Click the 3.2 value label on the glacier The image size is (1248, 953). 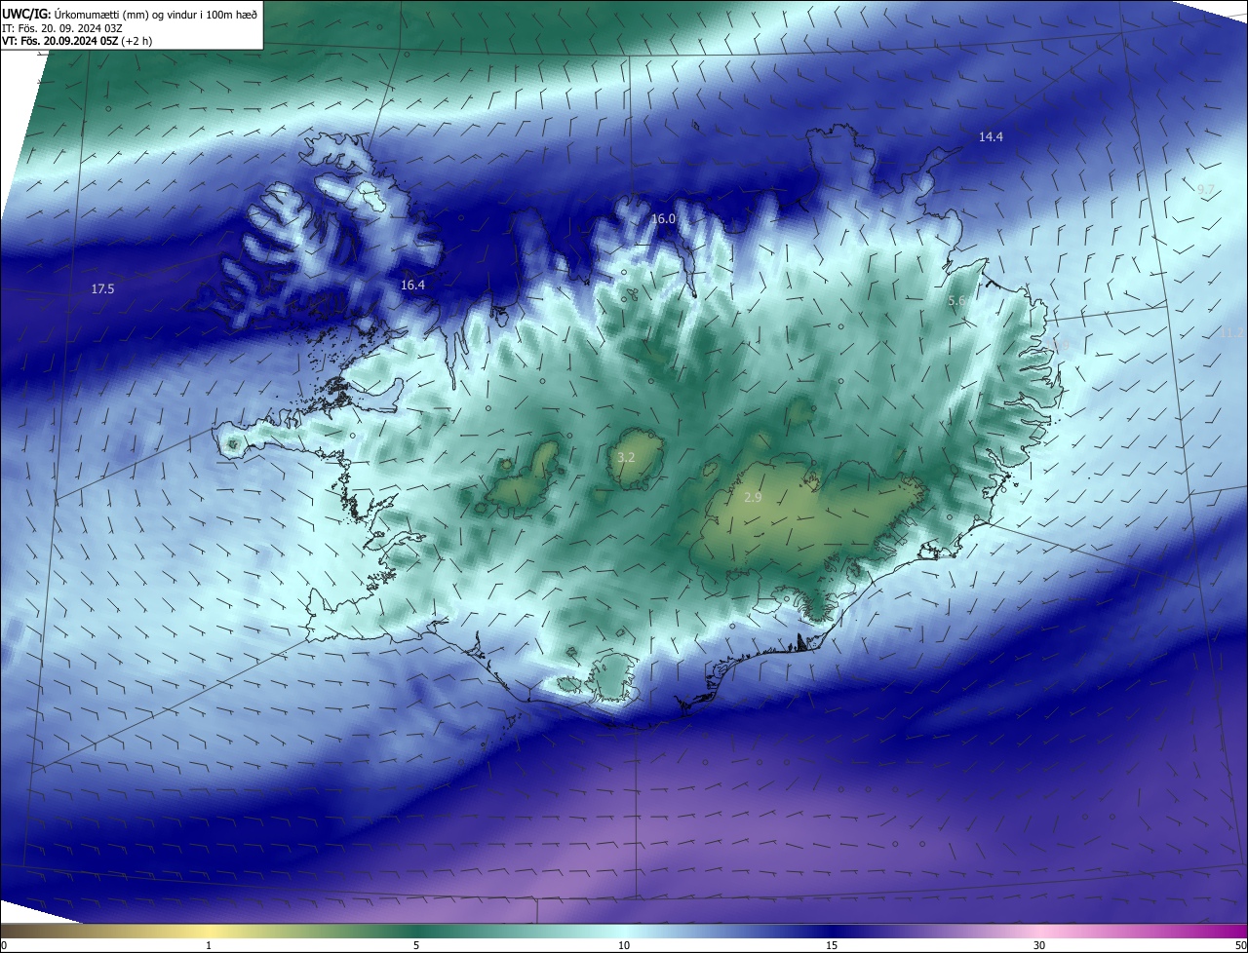coord(627,457)
